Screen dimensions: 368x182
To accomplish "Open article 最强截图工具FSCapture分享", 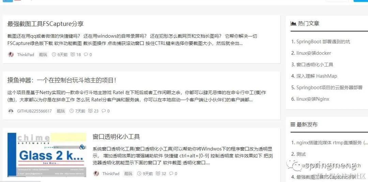I will 46,24.
